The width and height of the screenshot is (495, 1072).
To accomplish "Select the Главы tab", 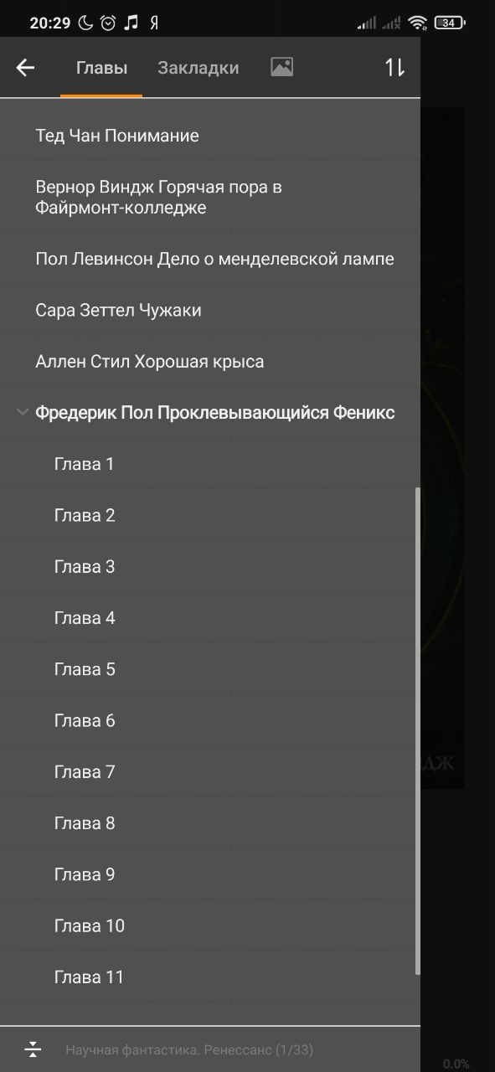I will (101, 68).
